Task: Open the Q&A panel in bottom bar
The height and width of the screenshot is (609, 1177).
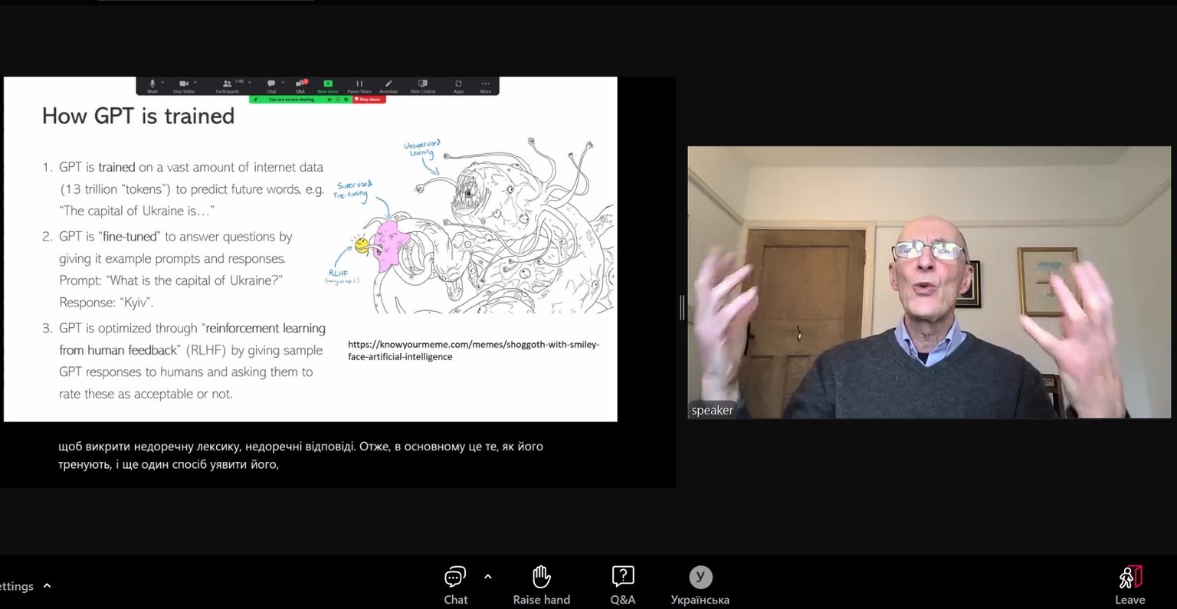Action: [x=622, y=585]
